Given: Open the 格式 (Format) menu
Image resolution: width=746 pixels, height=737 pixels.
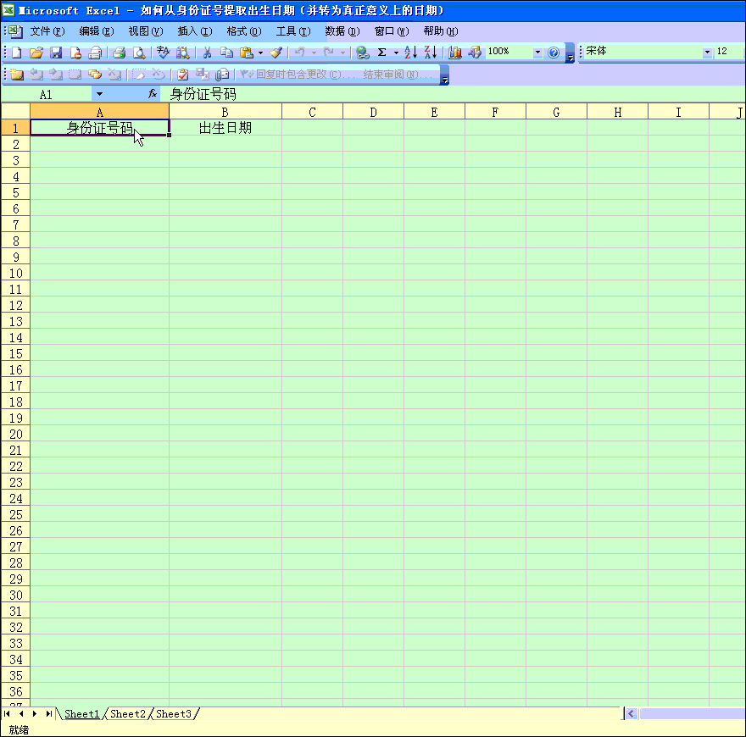Looking at the screenshot, I should click(x=243, y=31).
